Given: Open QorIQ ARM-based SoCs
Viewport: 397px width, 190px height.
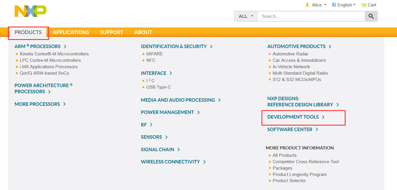Looking at the screenshot, I should pyautogui.click(x=44, y=73).
